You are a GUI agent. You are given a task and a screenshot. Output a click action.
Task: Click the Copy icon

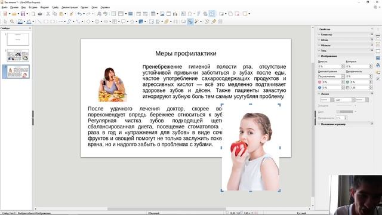[x=54, y=14]
